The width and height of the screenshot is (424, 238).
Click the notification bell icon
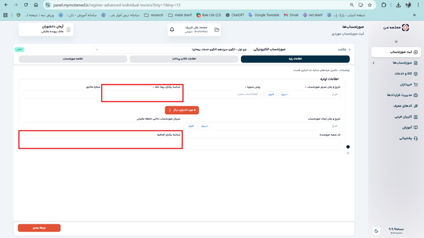click(x=172, y=30)
